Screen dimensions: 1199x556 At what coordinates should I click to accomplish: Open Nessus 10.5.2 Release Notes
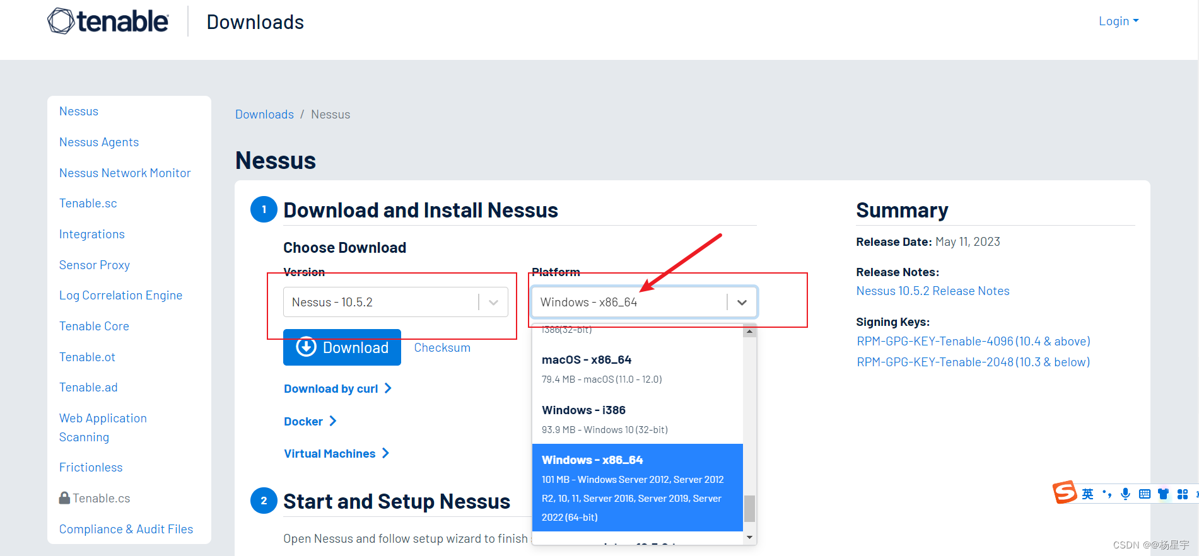click(932, 291)
